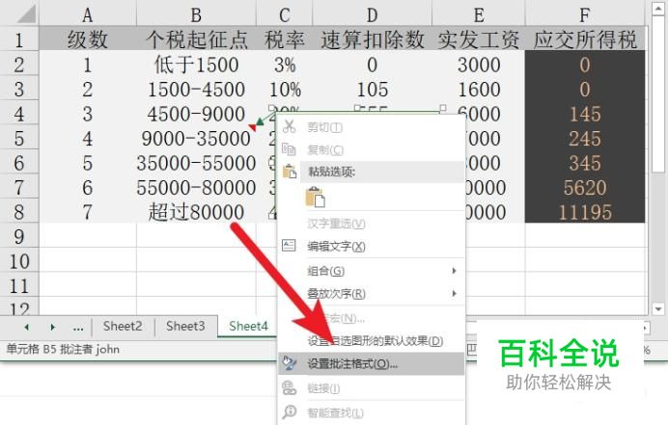Image resolution: width=668 pixels, height=425 pixels.
Task: Click the tax rate cell 3%
Action: 284,65
